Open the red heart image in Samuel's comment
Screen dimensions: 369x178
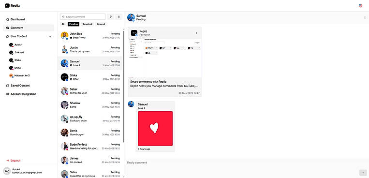[155, 129]
